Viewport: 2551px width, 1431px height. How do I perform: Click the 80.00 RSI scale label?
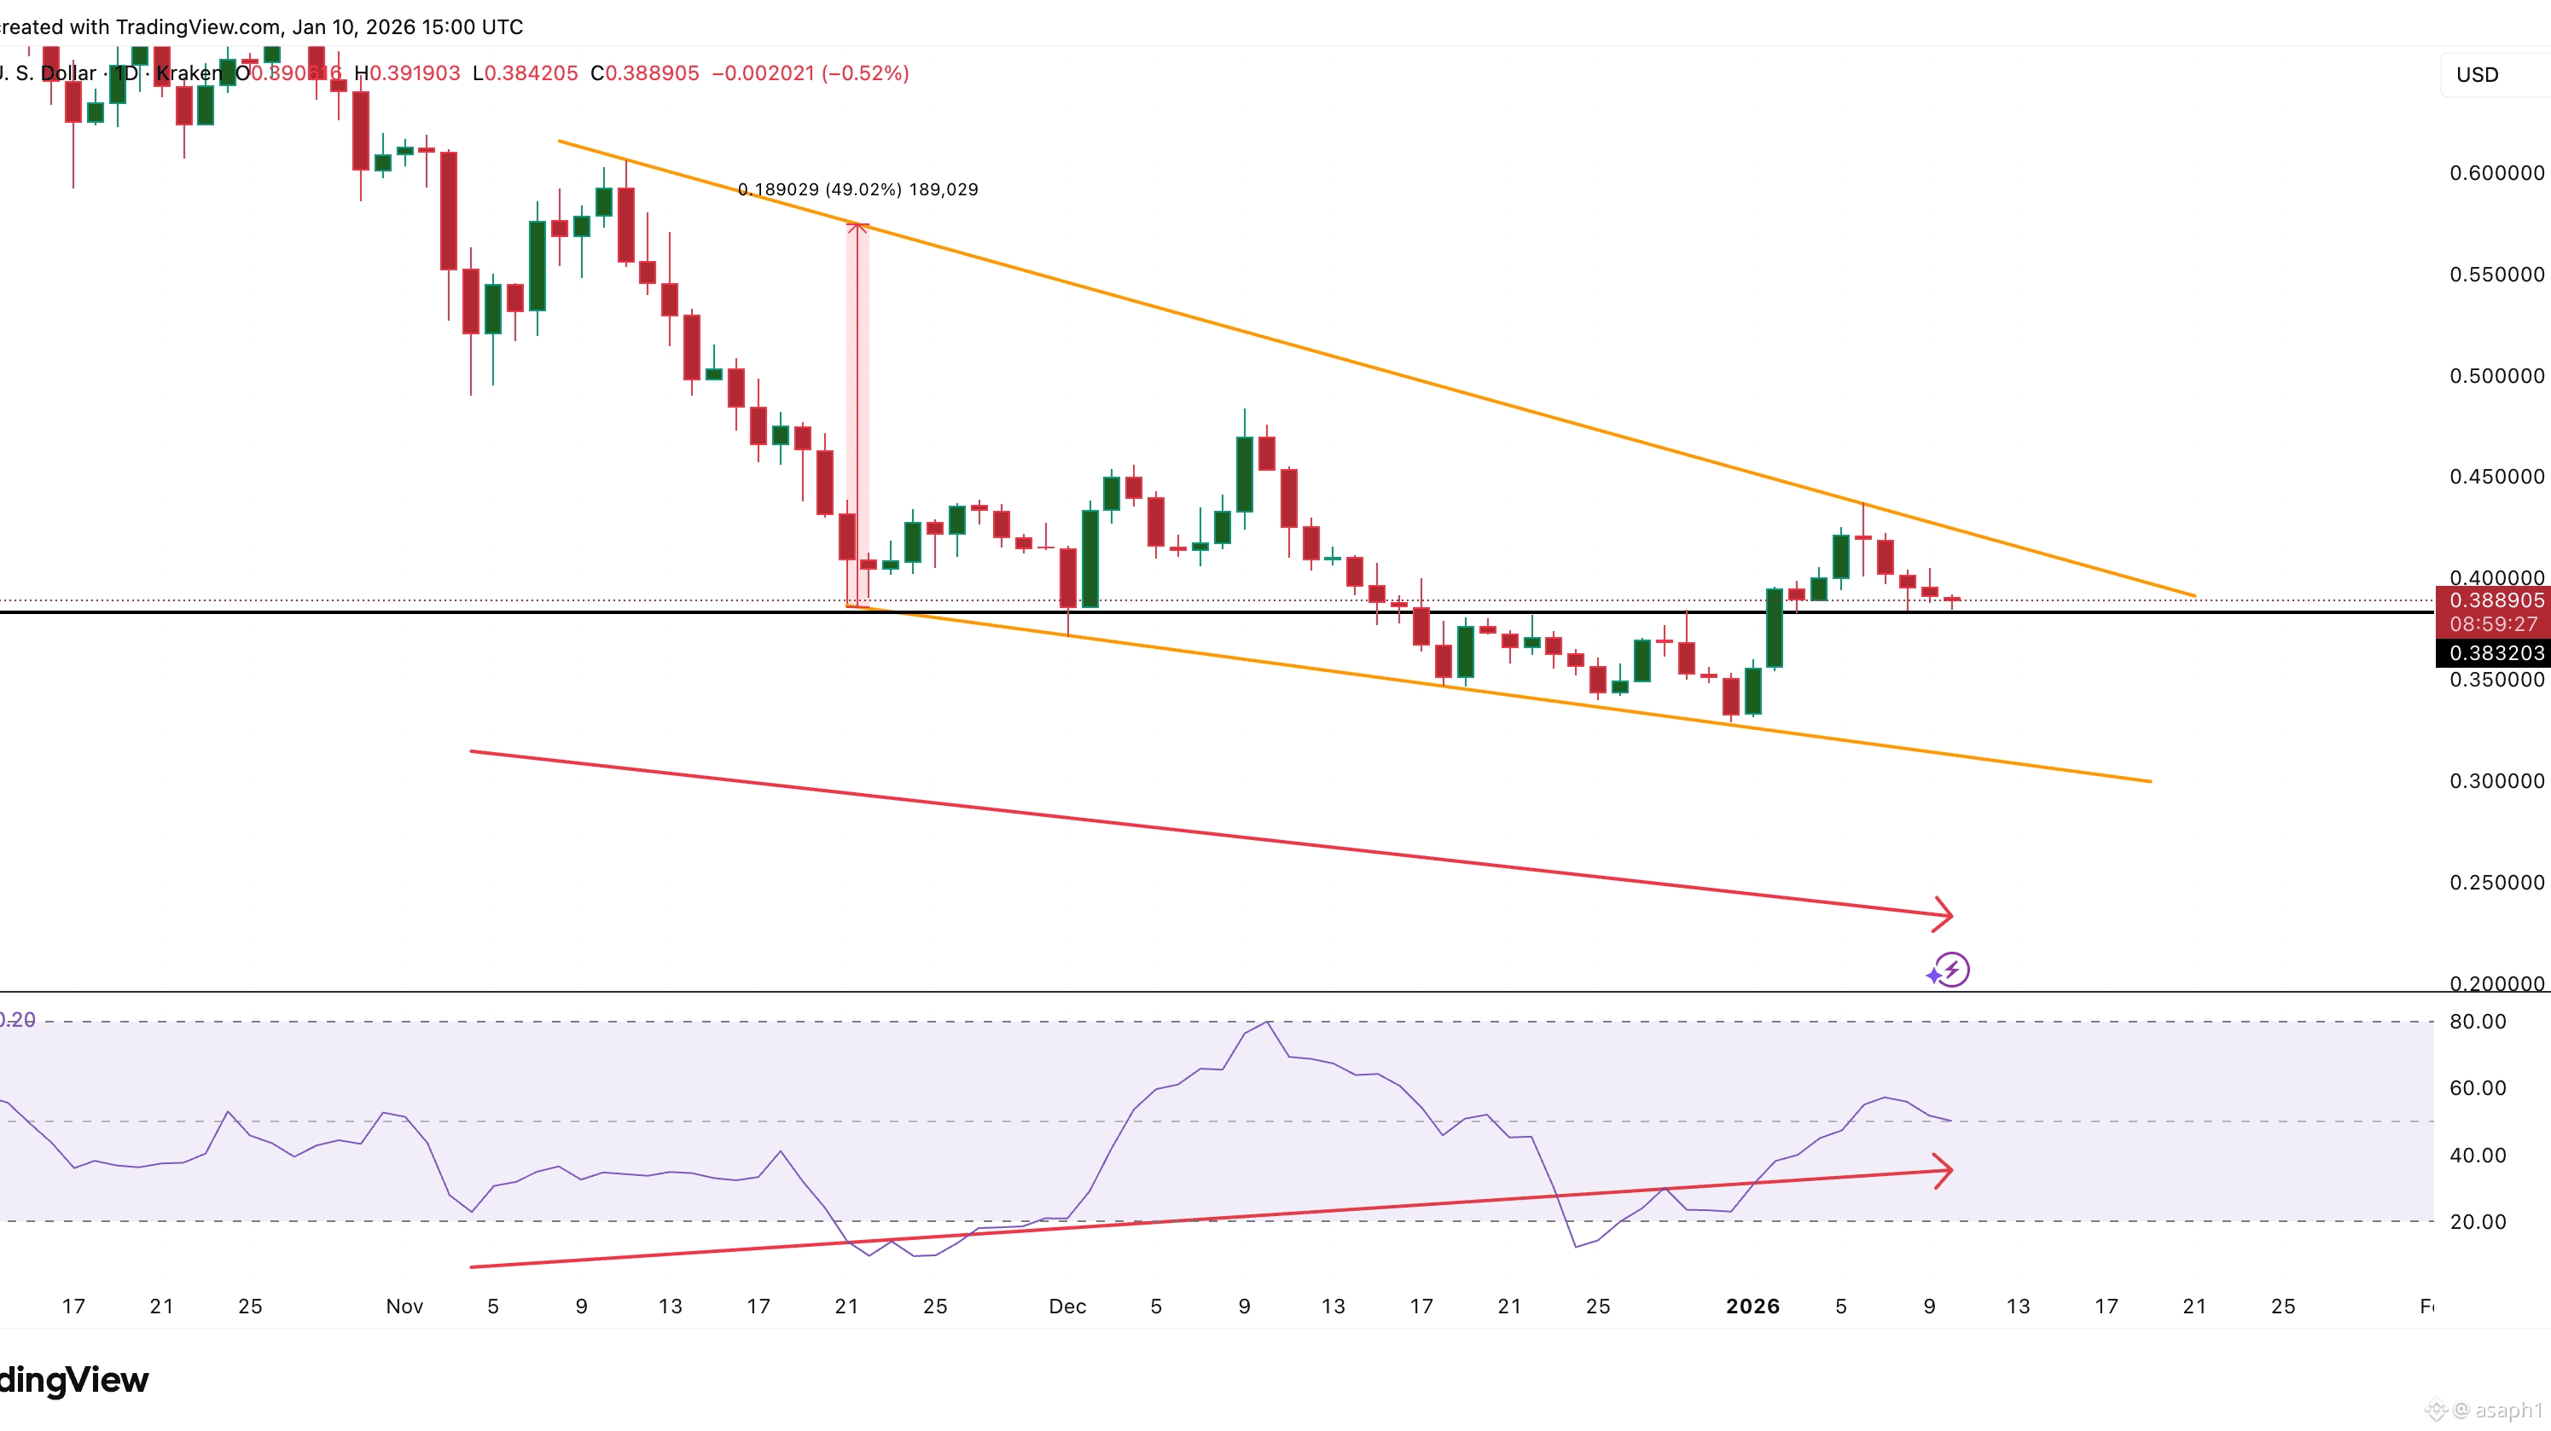click(2478, 1022)
